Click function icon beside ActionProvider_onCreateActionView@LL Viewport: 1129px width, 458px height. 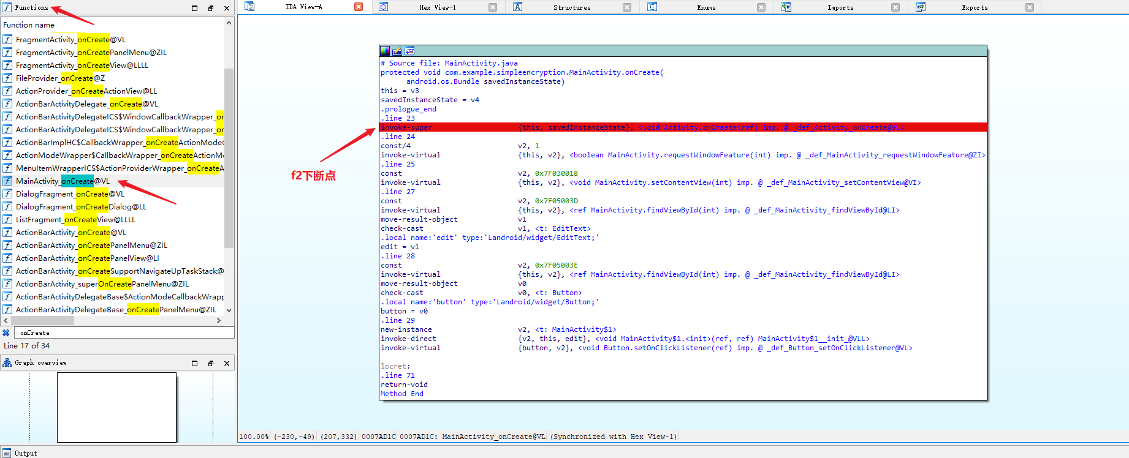coord(7,91)
